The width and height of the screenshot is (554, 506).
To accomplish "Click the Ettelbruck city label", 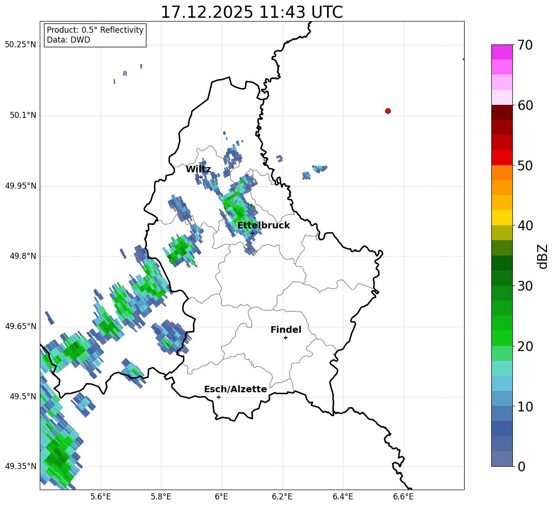I will (263, 226).
